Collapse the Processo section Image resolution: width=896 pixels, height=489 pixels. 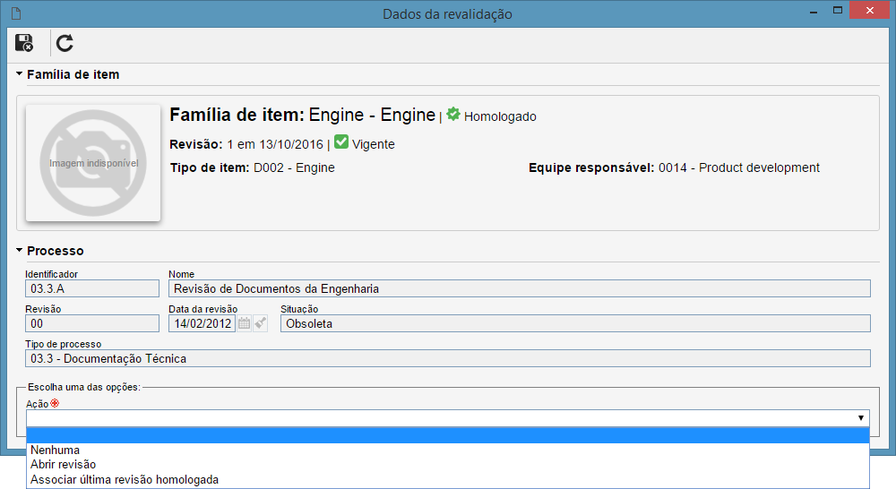(x=20, y=250)
